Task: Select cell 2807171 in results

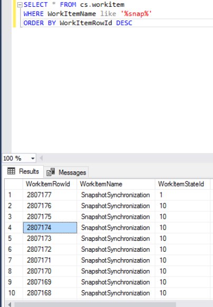Action: [x=50, y=260]
